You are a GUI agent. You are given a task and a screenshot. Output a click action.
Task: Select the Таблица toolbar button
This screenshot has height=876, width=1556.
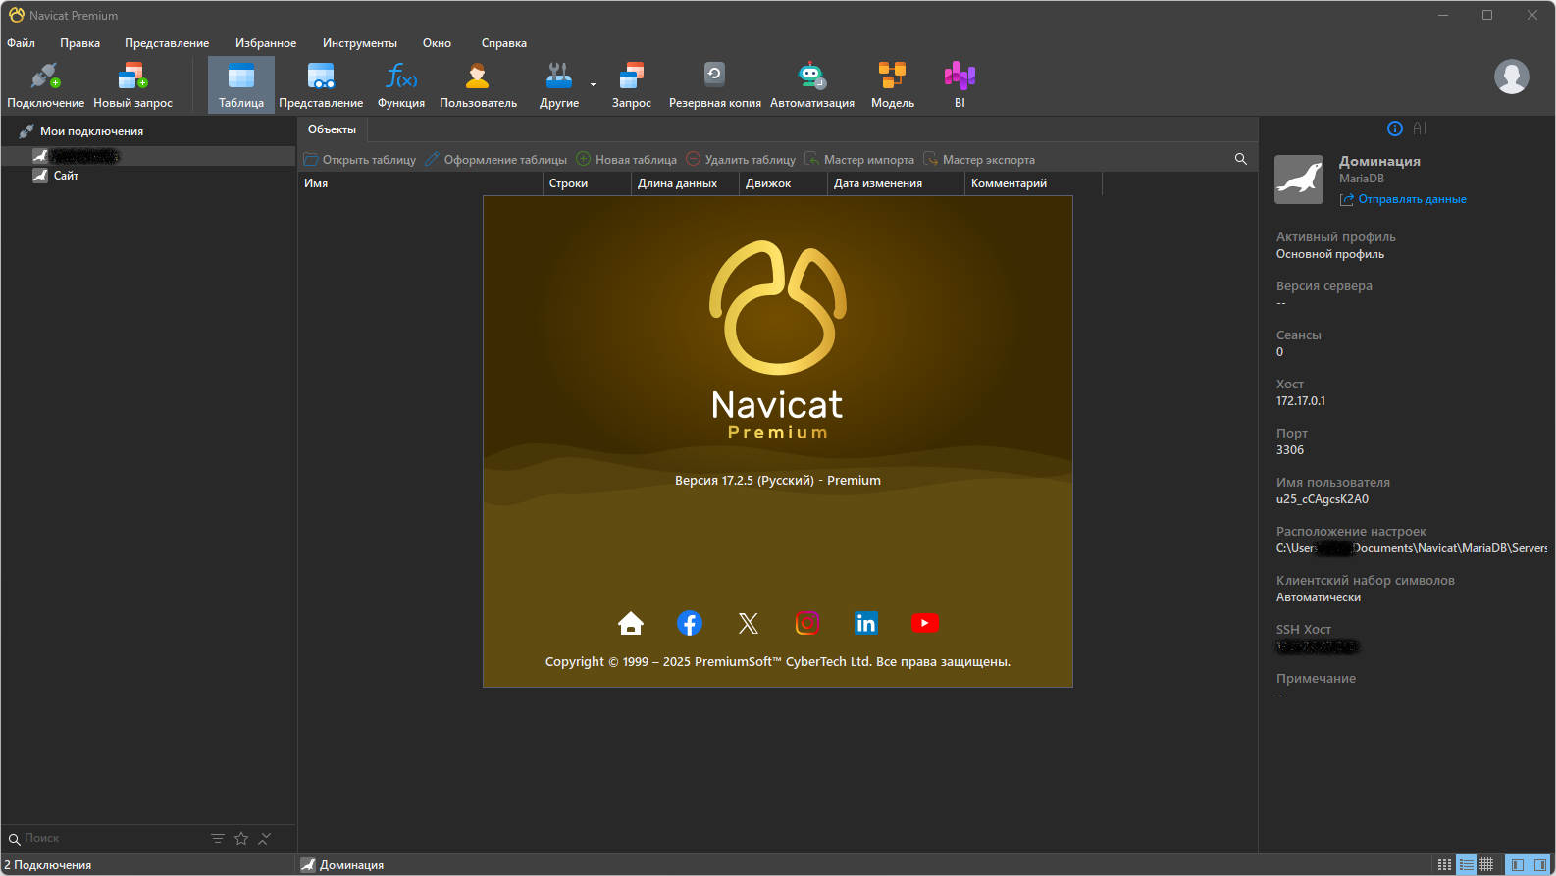tap(241, 84)
